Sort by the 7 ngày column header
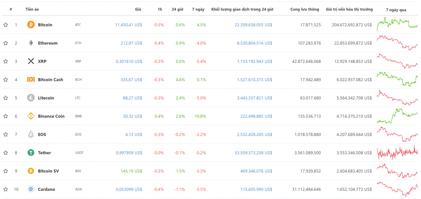 [x=198, y=9]
